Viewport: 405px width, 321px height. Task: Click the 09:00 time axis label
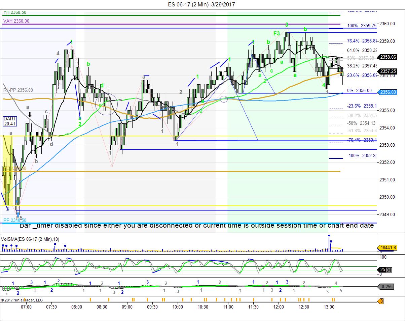click(127, 307)
